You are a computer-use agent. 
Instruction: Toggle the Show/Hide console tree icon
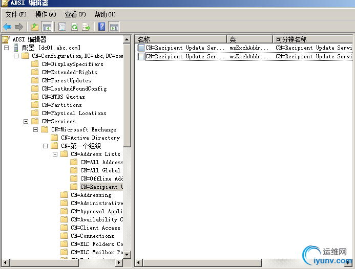[47, 27]
